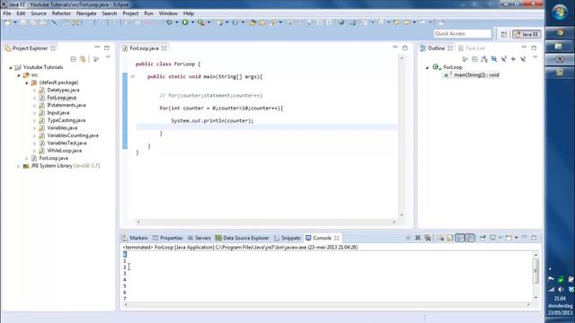Click the editor horizontal scrollbar
The width and height of the screenshot is (575, 323).
point(266,222)
